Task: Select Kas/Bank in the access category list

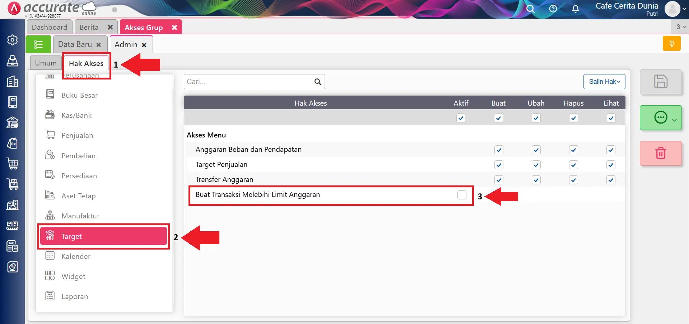Action: (x=76, y=115)
